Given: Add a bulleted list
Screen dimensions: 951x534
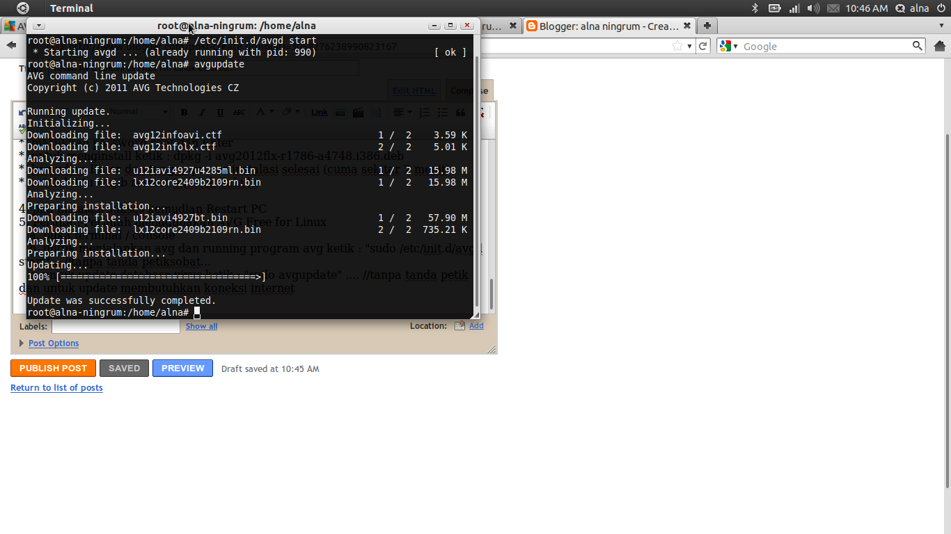Looking at the screenshot, I should tap(443, 112).
